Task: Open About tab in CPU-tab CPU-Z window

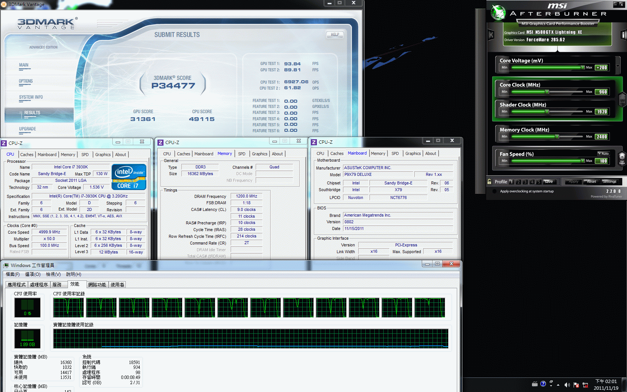Action: click(x=121, y=155)
